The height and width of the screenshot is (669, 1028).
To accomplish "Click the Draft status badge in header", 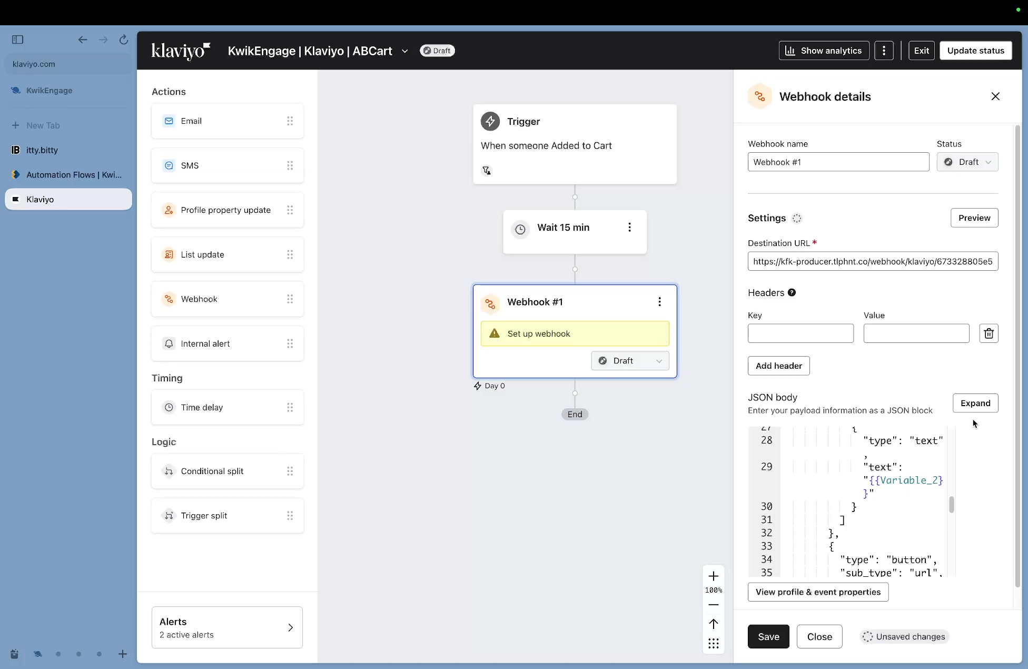I will (437, 51).
